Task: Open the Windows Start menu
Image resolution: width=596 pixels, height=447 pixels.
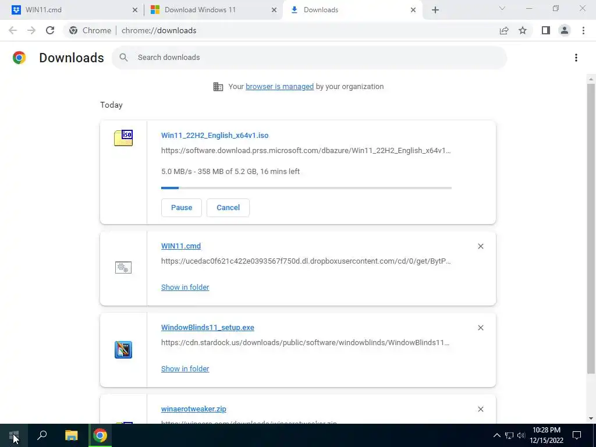Action: (14, 435)
